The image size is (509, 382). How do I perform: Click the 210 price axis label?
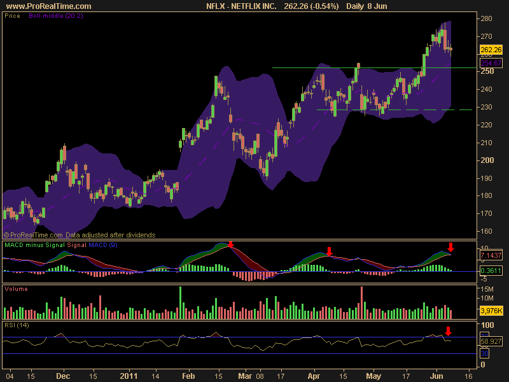tap(486, 143)
